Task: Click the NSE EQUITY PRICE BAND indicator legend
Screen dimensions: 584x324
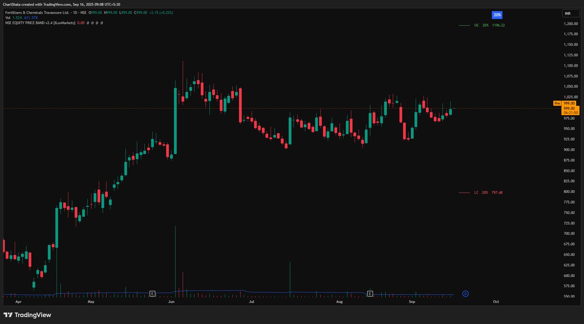Action: coord(40,23)
